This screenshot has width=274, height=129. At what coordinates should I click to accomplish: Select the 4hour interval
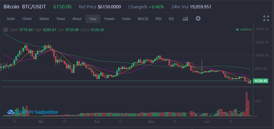[77, 19]
